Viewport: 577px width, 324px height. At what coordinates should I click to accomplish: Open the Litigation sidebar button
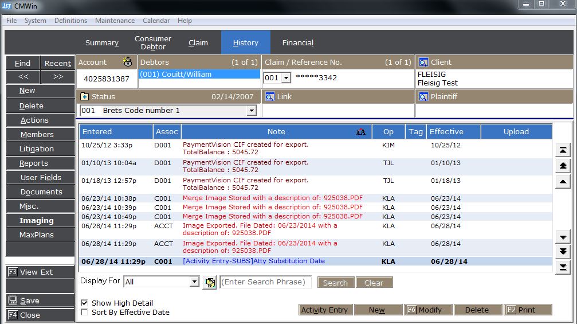pyautogui.click(x=41, y=149)
